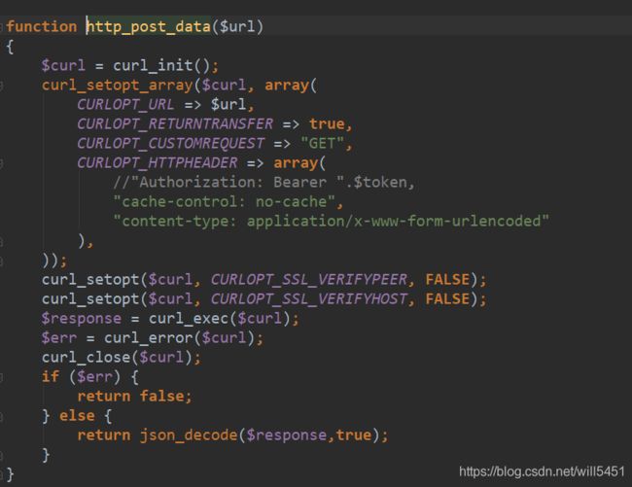Click the curl_close function call
The width and height of the screenshot is (632, 487).
click(x=86, y=357)
